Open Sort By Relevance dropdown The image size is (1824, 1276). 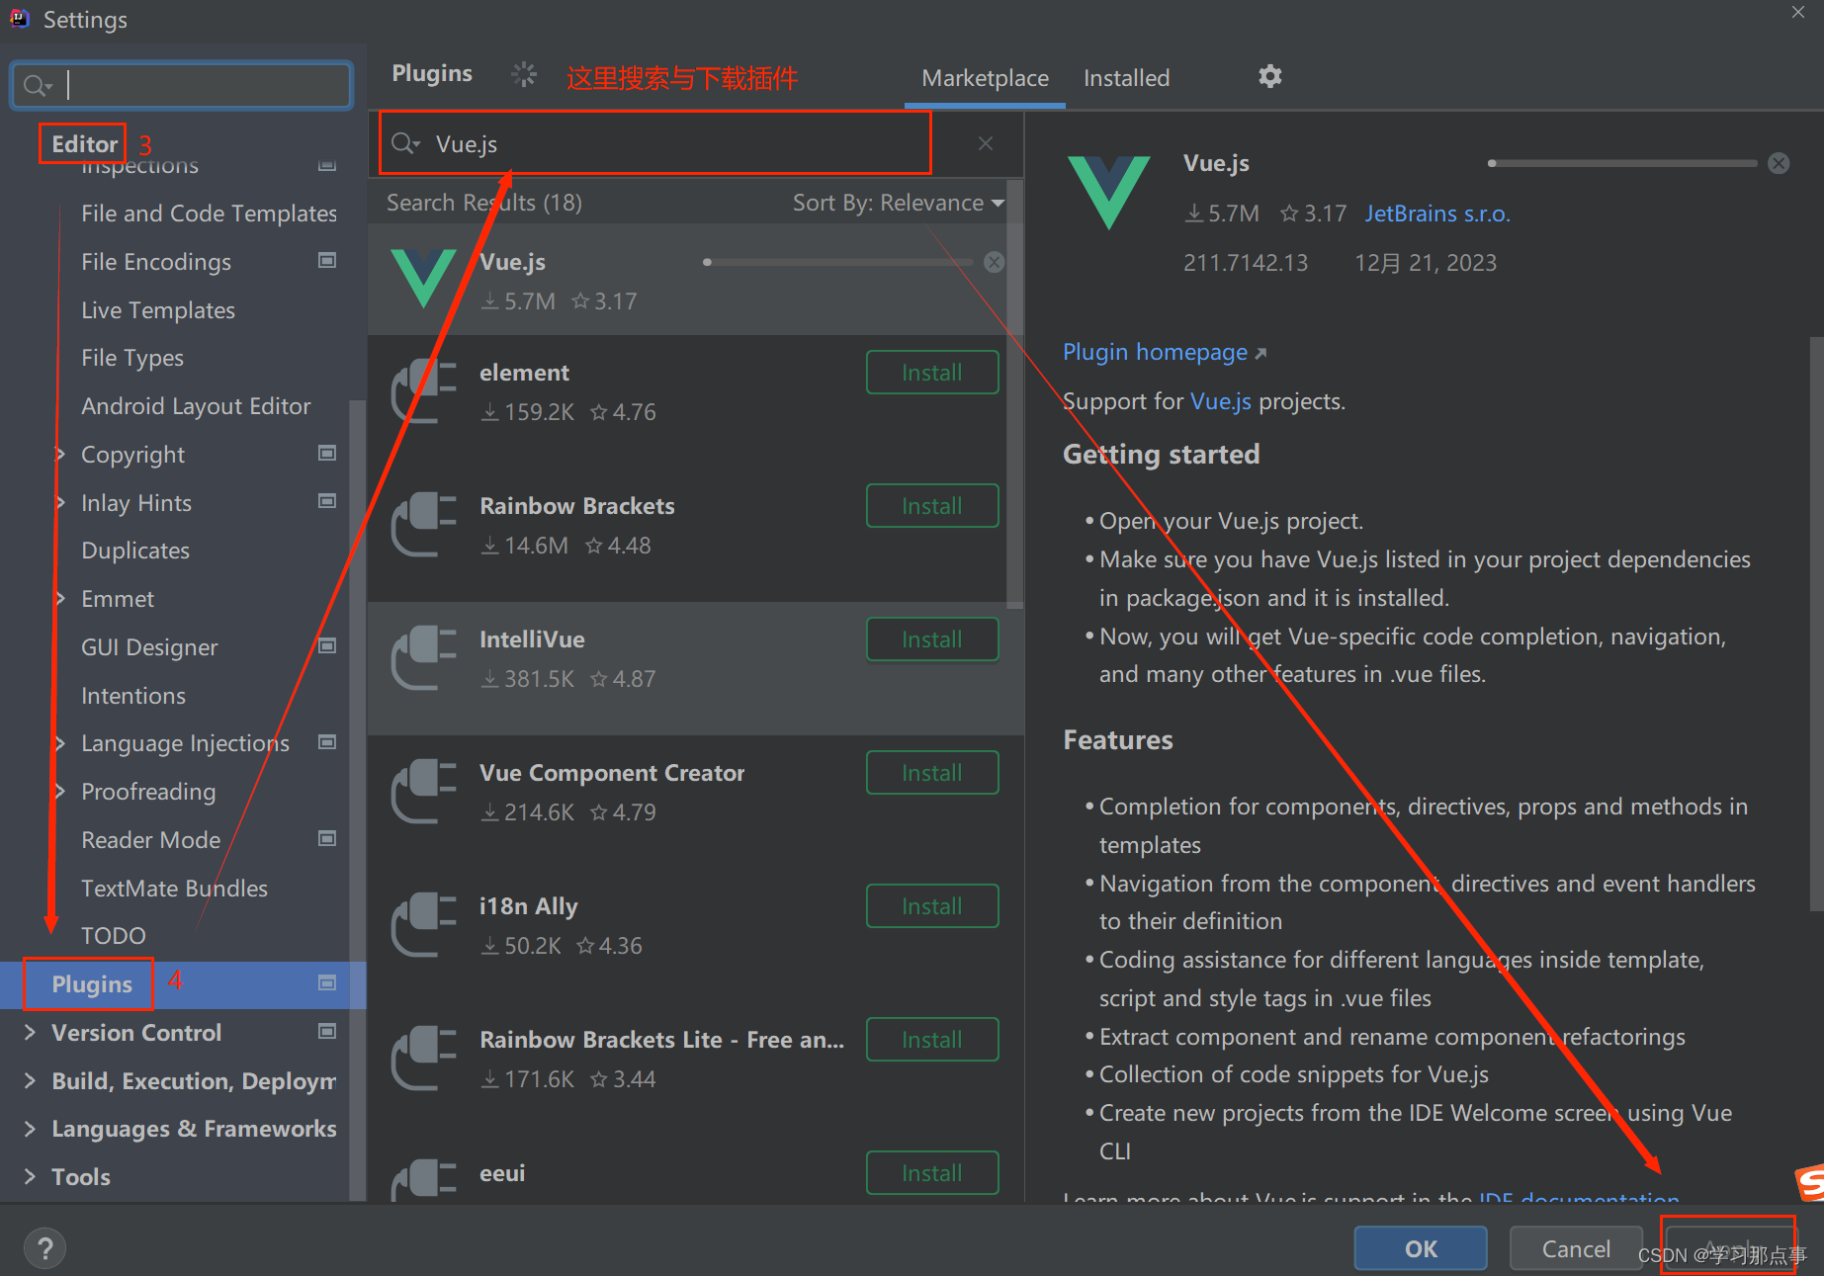point(898,203)
